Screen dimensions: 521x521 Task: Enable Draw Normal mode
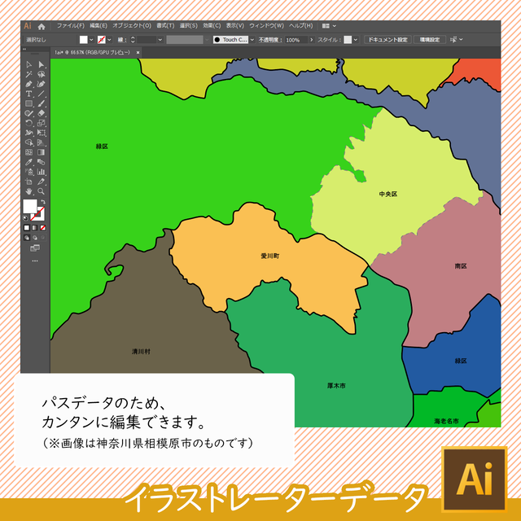pyautogui.click(x=27, y=238)
